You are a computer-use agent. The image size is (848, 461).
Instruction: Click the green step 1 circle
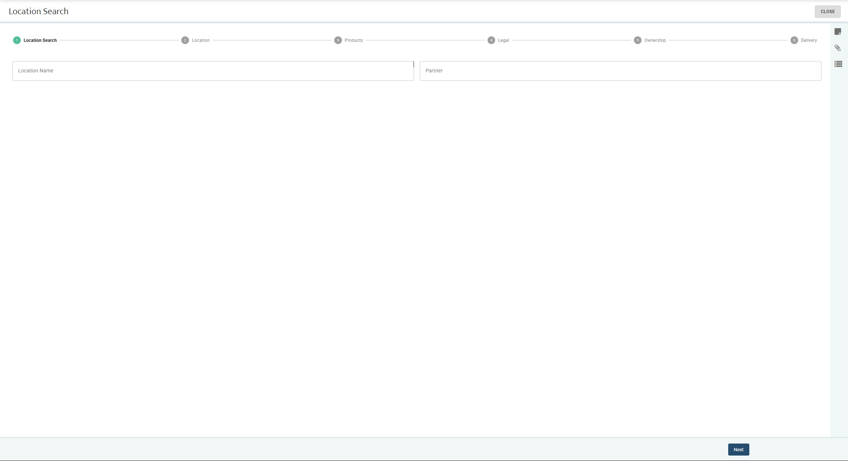pos(17,40)
